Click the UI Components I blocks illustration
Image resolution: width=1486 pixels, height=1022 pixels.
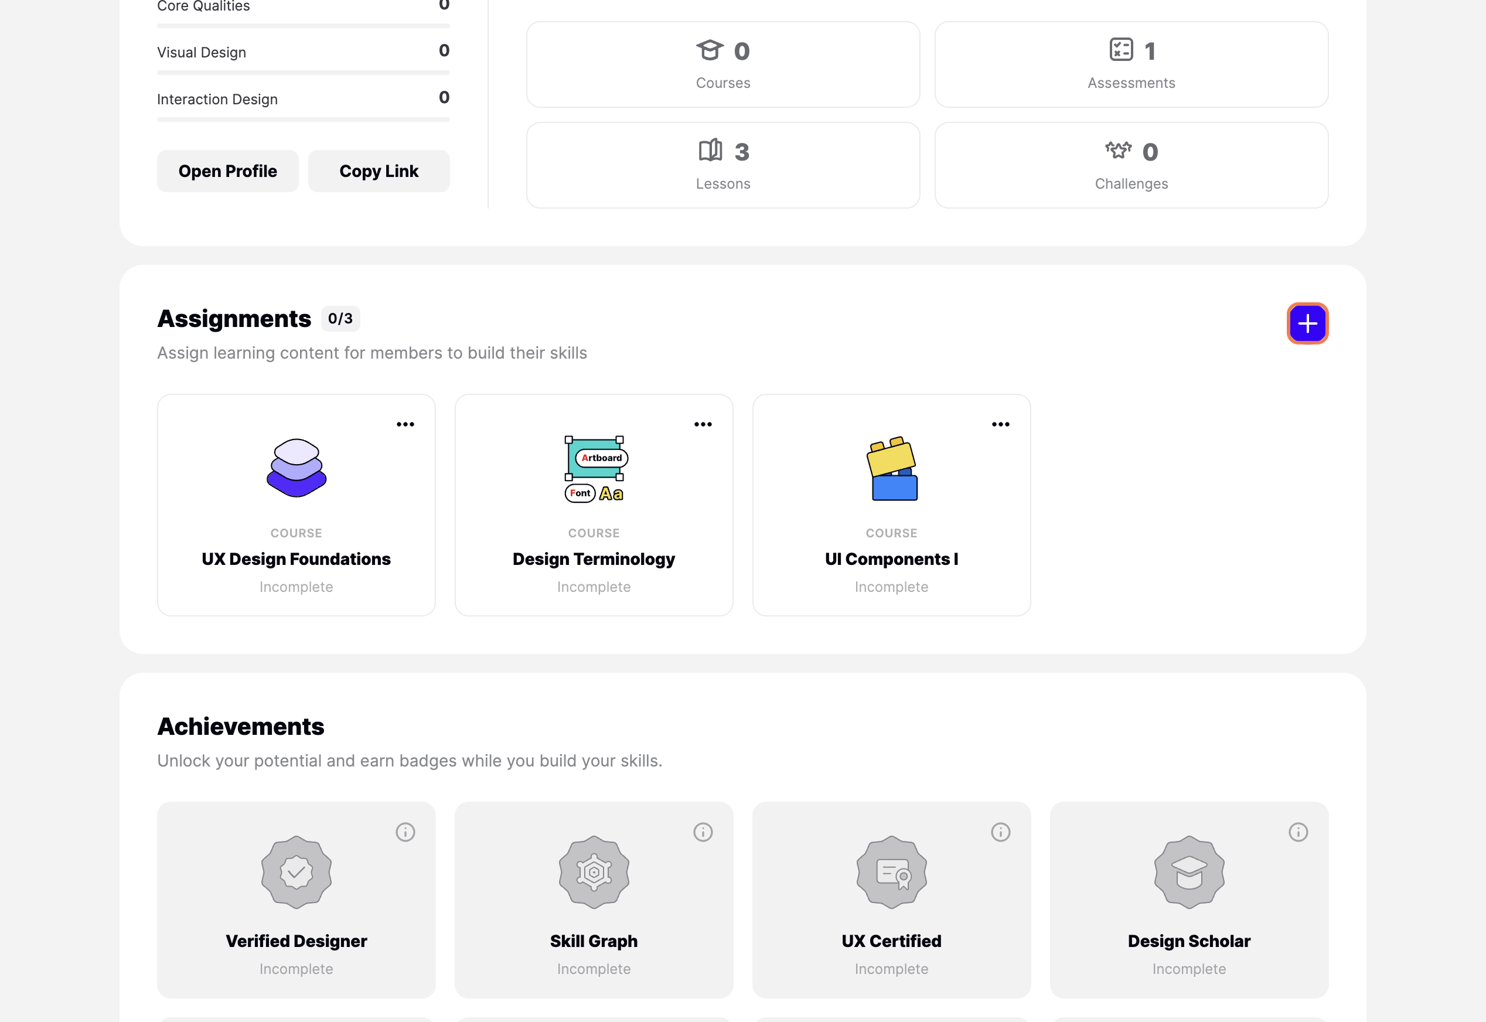click(892, 469)
